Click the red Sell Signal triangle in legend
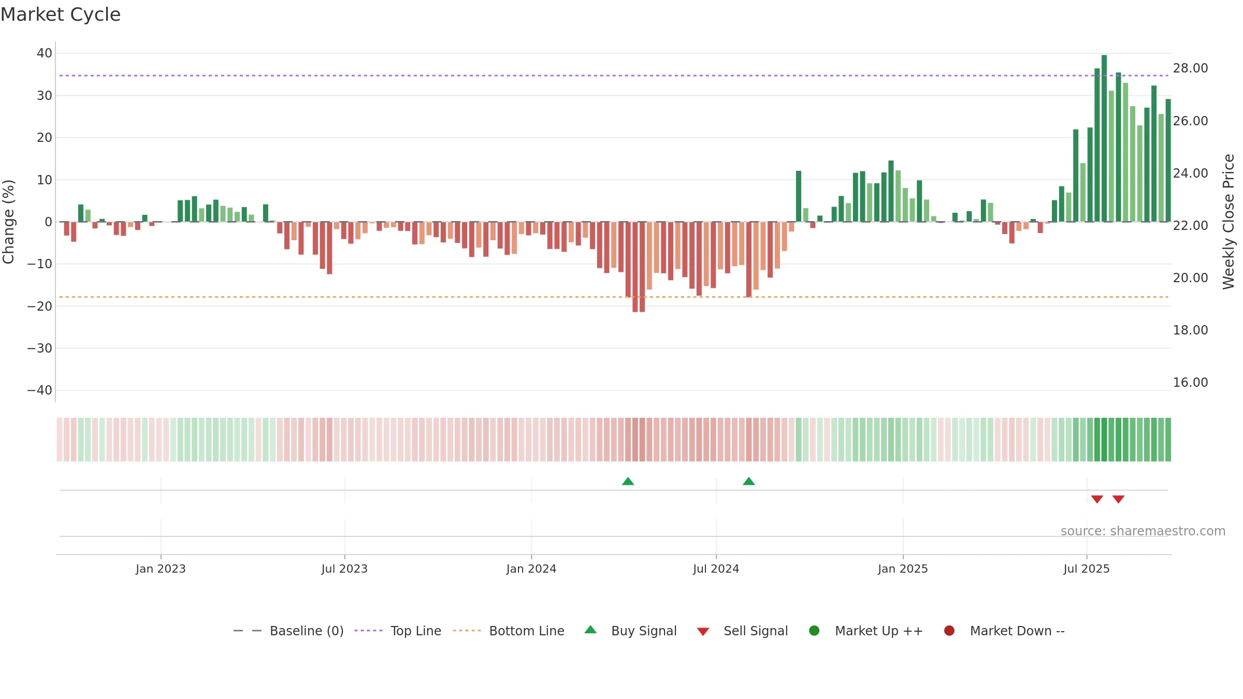The height and width of the screenshot is (699, 1243). (x=703, y=632)
